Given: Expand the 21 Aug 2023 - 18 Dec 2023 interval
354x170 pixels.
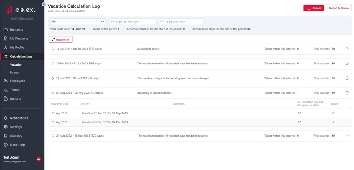Looking at the screenshot, I should (x=53, y=136).
